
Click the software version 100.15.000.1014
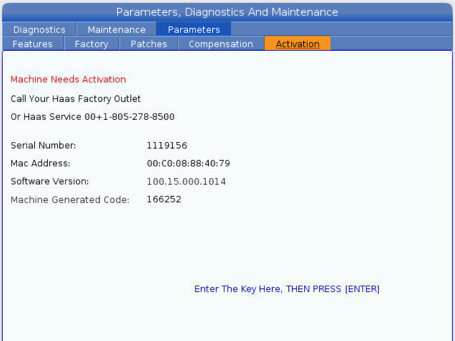[186, 181]
